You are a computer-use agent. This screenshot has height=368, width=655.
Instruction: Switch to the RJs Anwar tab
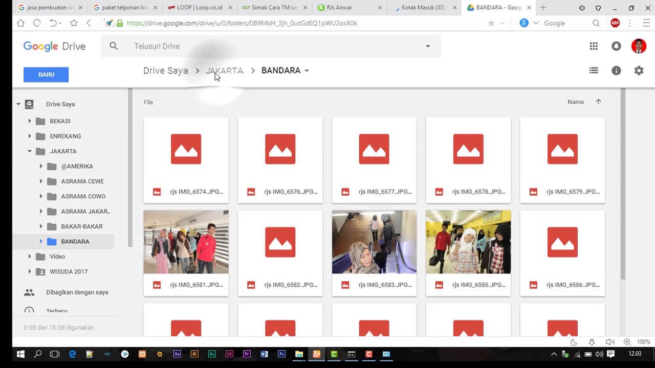point(348,8)
